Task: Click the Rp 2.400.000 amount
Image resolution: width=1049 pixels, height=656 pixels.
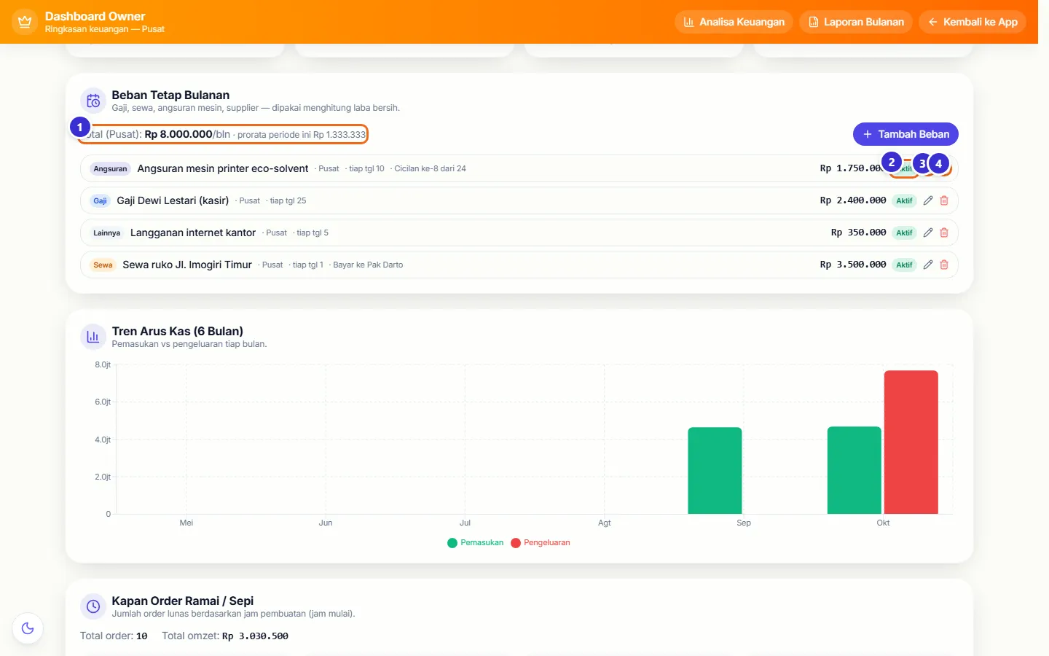Action: 853,200
